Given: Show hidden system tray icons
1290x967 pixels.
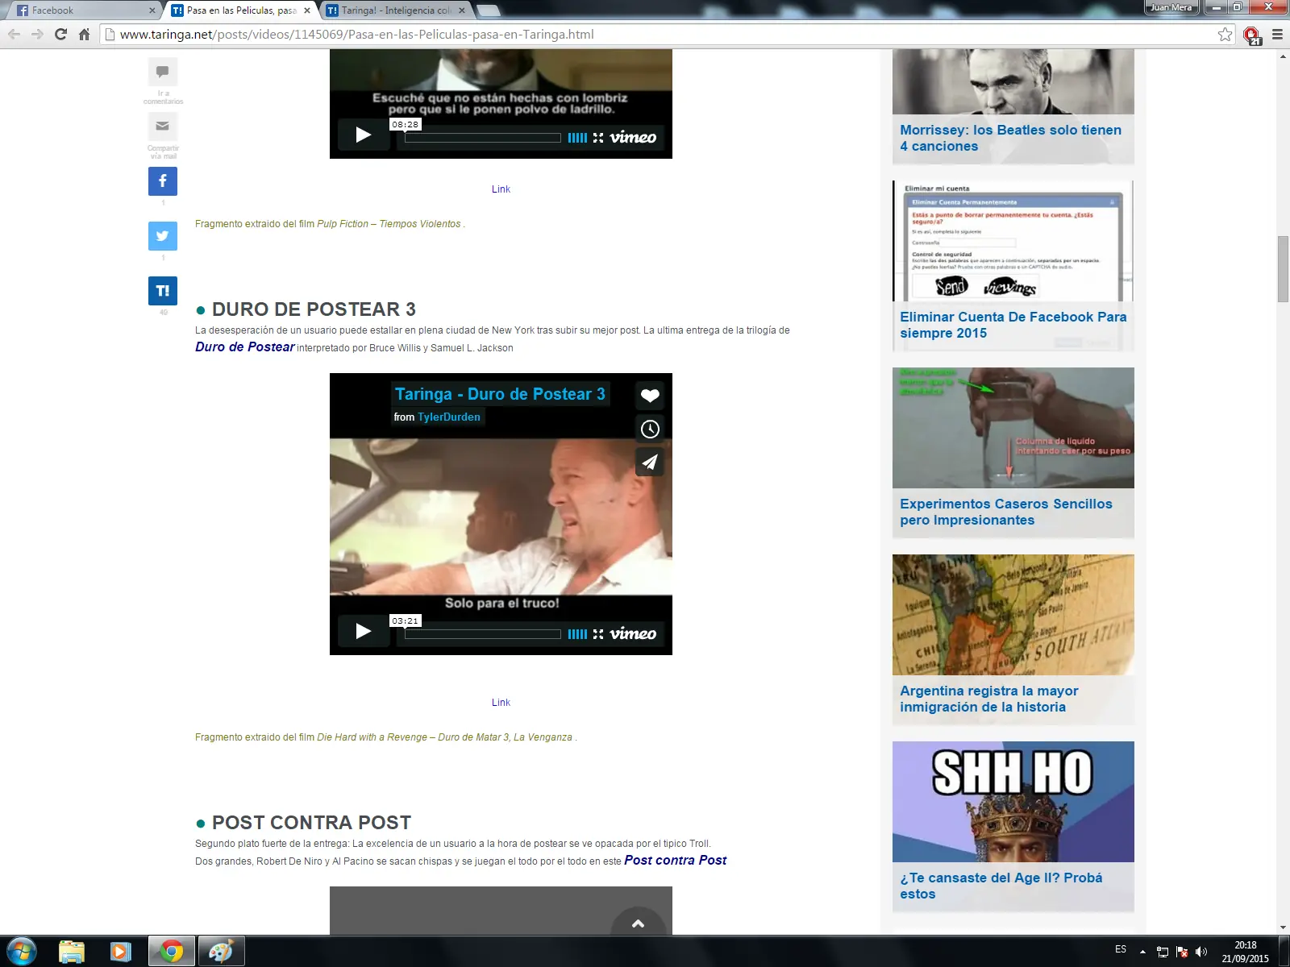Looking at the screenshot, I should point(1142,952).
